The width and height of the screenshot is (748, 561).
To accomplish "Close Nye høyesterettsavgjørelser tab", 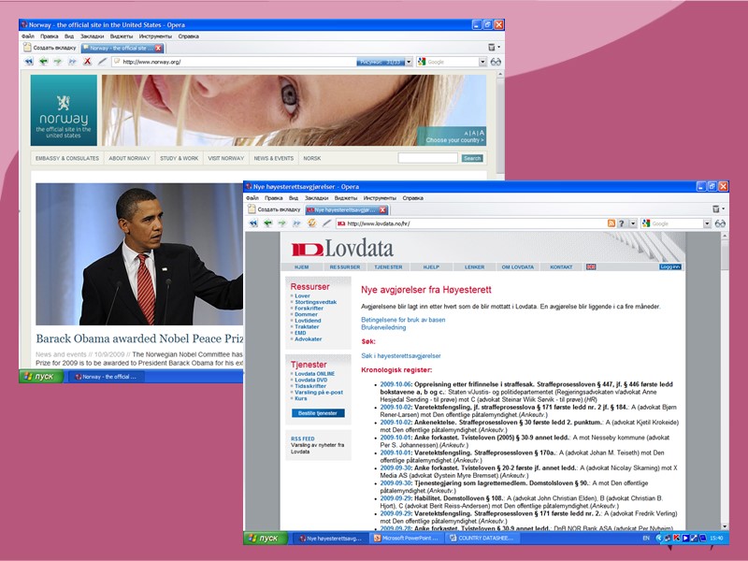I will pyautogui.click(x=382, y=209).
